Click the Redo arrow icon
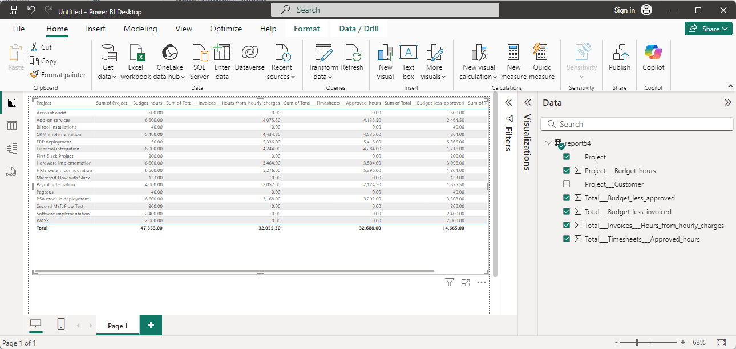Viewport: 736px width, 349px height. click(x=48, y=10)
